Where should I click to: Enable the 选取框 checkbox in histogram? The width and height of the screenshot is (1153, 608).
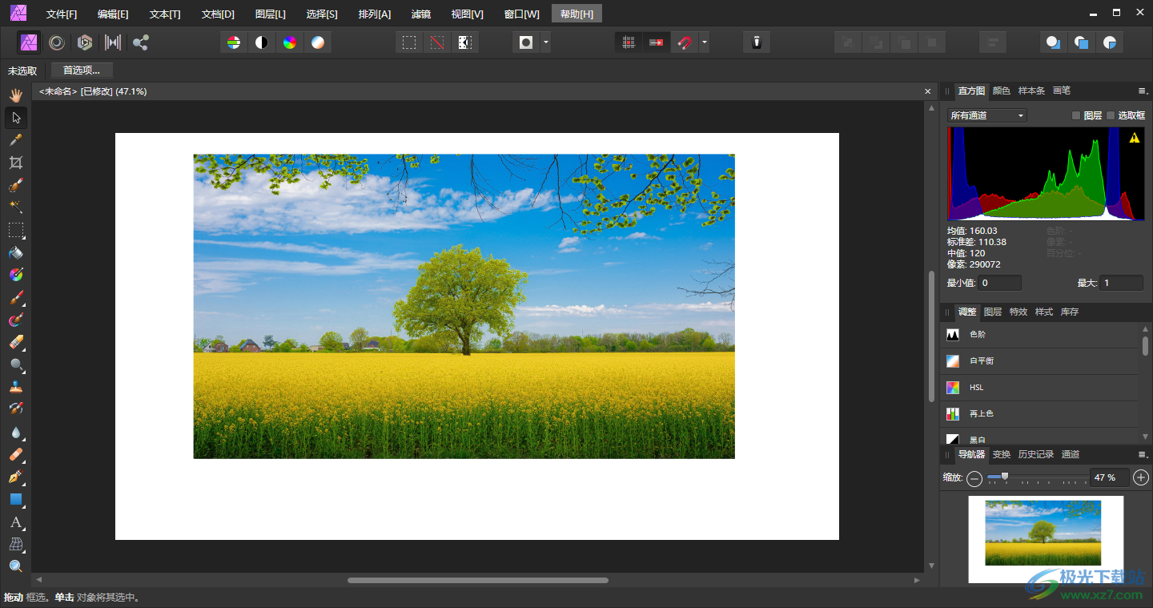coord(1111,115)
